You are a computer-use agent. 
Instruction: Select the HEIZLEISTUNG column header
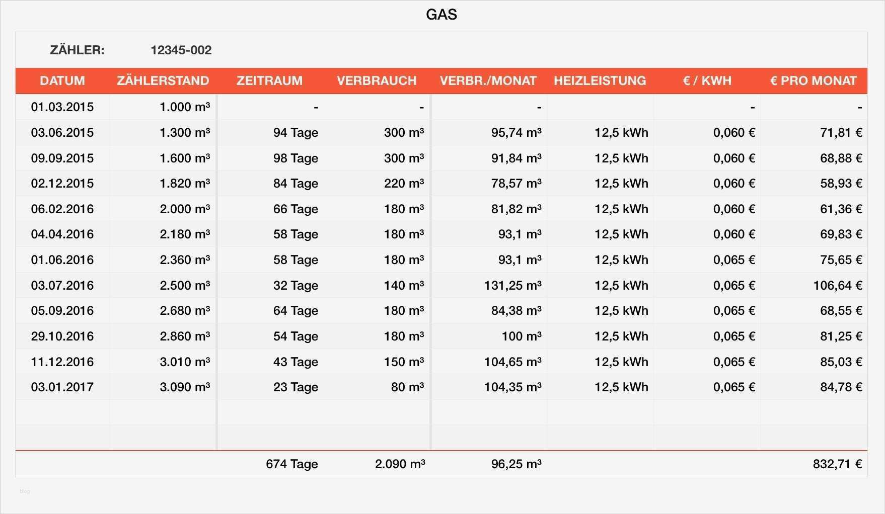click(600, 81)
